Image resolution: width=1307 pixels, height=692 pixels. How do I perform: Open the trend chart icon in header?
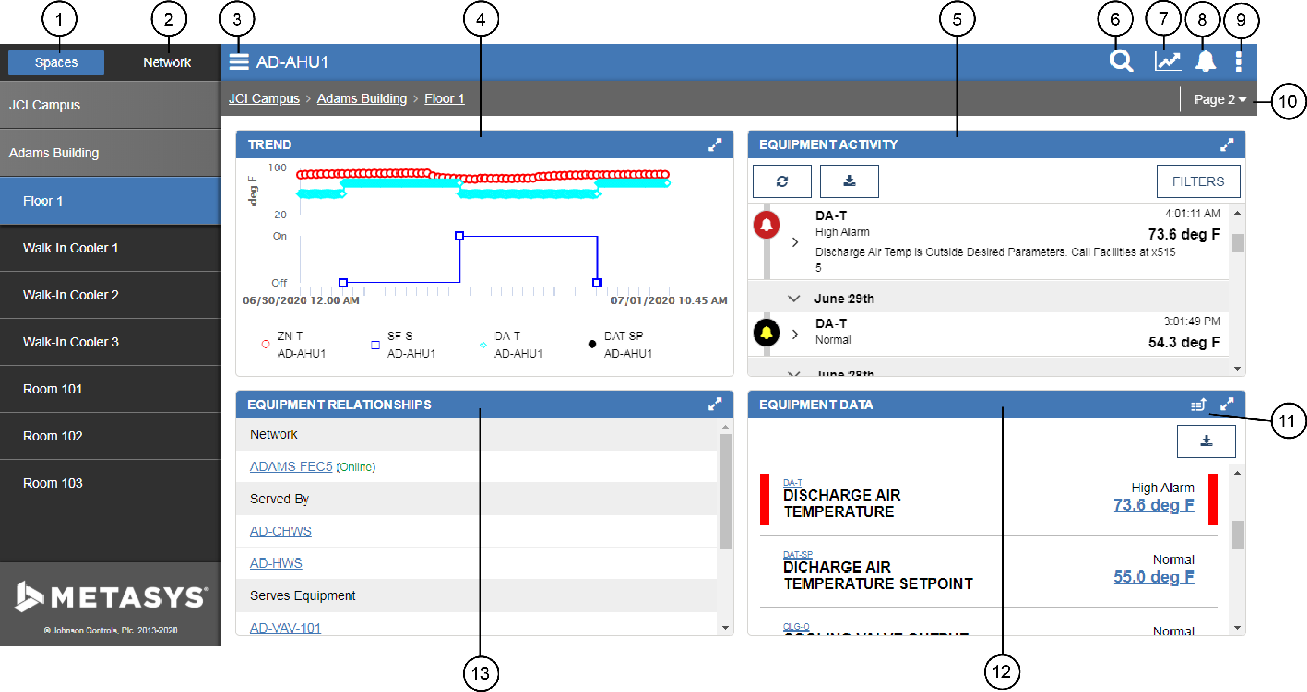(1167, 62)
